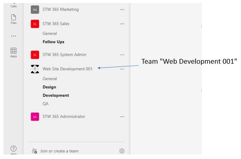Image resolution: width=241 pixels, height=159 pixels.
Task: Open more options for STW 365 System Admin
Action: click(122, 55)
